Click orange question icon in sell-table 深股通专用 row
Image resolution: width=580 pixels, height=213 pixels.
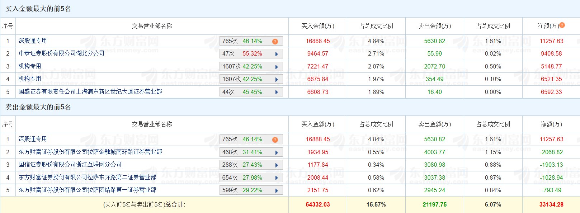[x=275, y=140]
